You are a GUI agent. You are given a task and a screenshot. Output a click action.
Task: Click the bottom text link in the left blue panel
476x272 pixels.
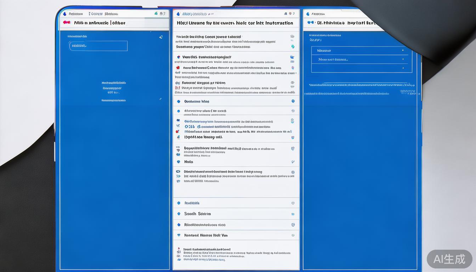(x=113, y=100)
